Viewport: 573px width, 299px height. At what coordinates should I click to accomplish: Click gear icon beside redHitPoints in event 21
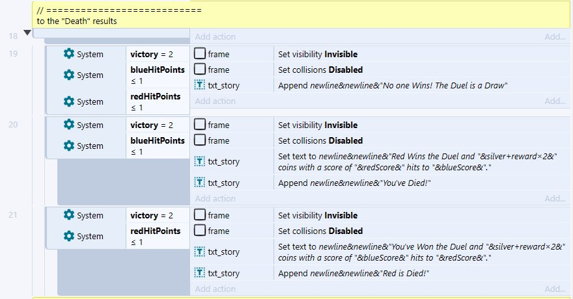[68, 236]
